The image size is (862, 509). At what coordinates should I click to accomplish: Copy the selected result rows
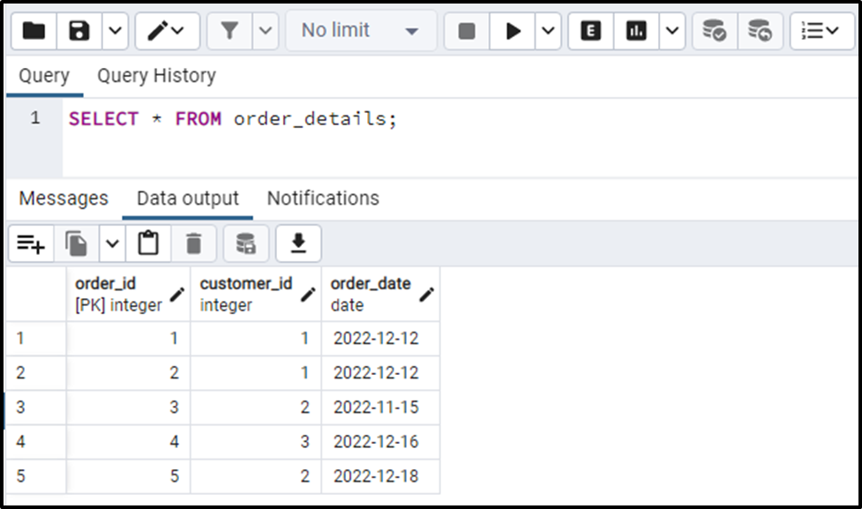[78, 243]
